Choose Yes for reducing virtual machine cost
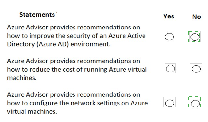The width and height of the screenshot is (208, 122). 171,69
